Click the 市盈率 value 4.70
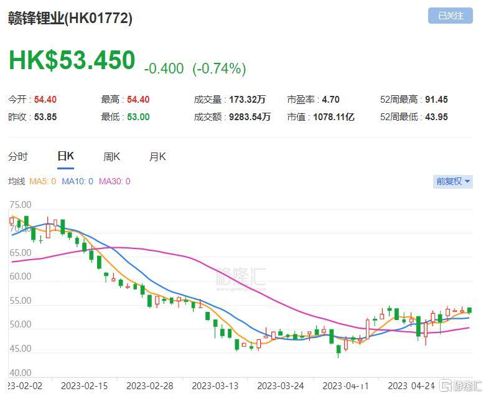The width and height of the screenshot is (486, 396). [330, 100]
